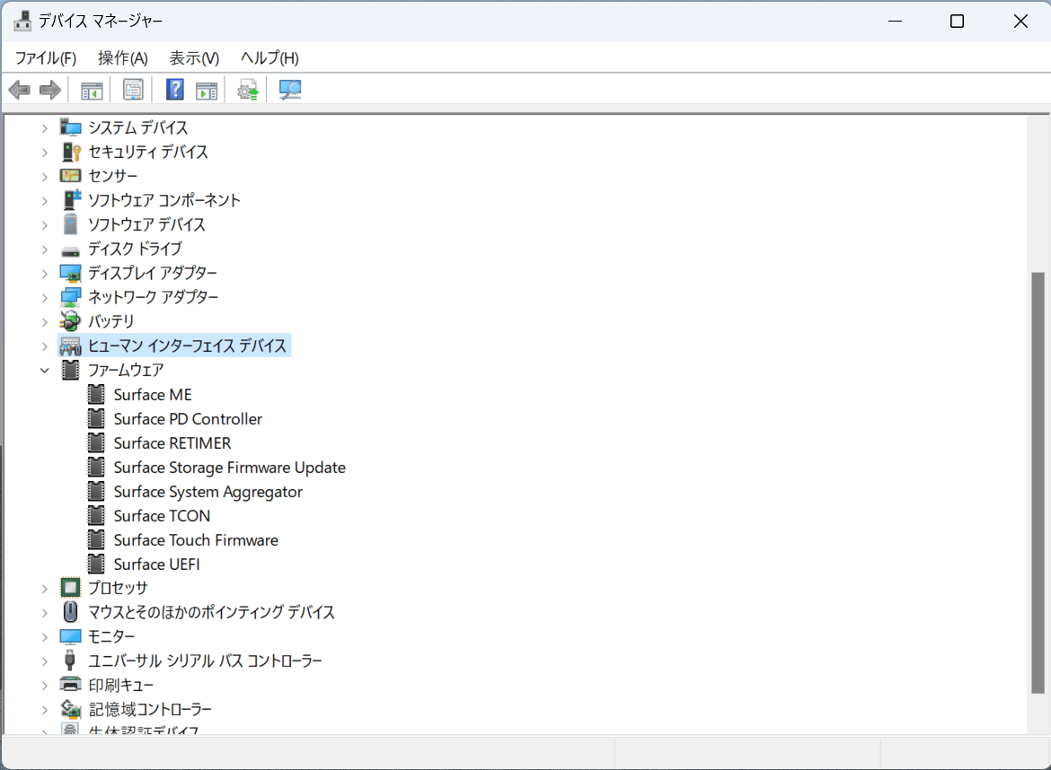
Task: Expand the プロセッサ node
Action: [45, 590]
